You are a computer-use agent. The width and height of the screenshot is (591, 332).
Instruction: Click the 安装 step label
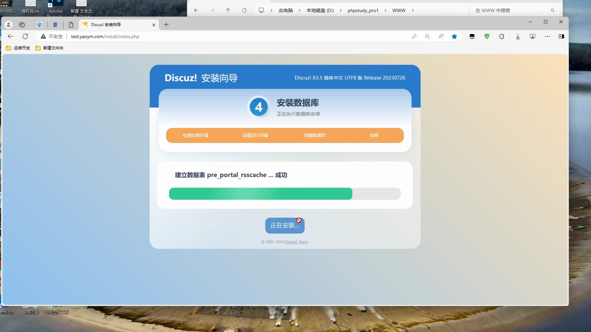tap(374, 135)
